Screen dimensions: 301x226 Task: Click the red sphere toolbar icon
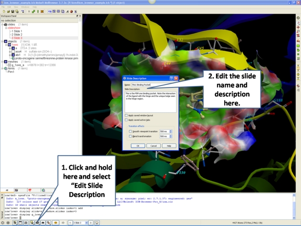(72, 11)
